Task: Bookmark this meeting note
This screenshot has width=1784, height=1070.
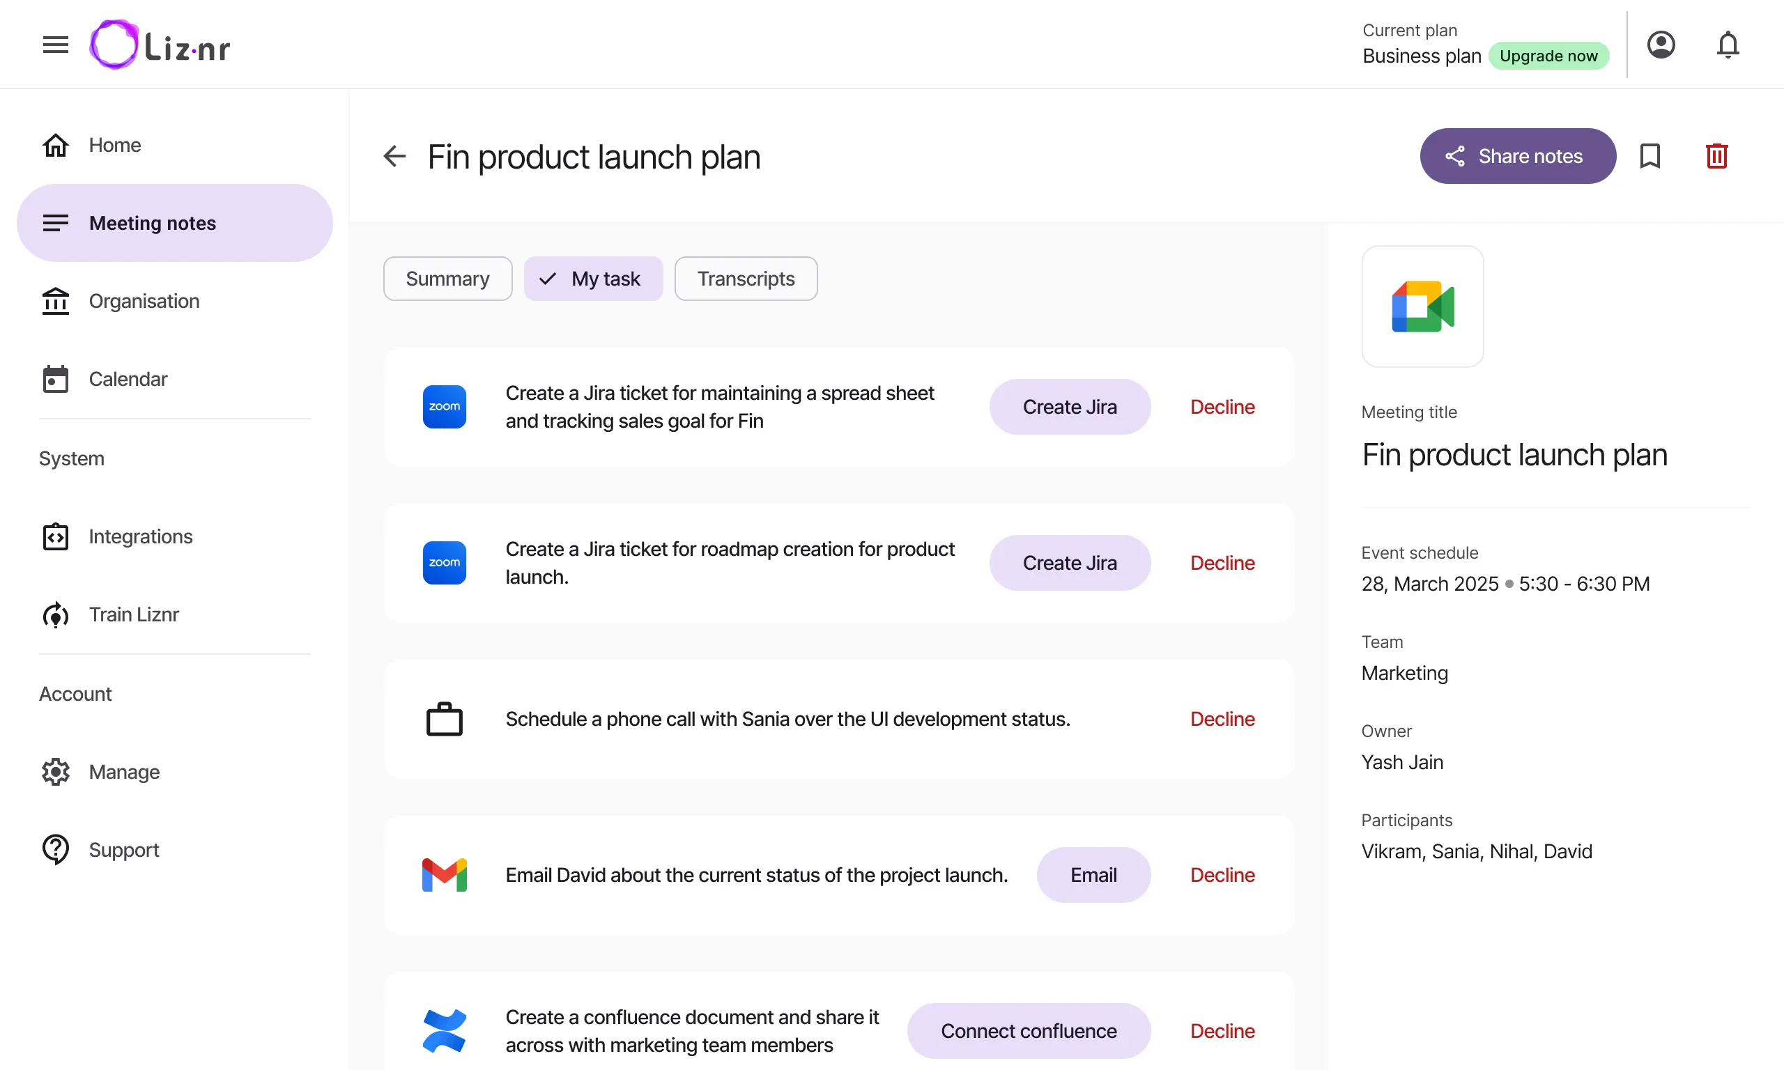Action: 1650,156
